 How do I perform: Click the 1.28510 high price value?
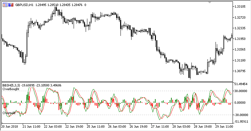[53, 5]
